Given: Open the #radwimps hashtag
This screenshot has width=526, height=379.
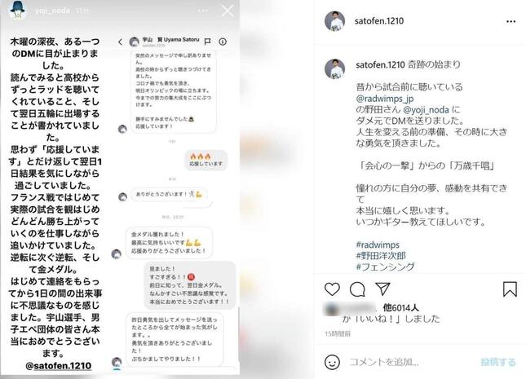Looking at the screenshot, I should point(378,245).
